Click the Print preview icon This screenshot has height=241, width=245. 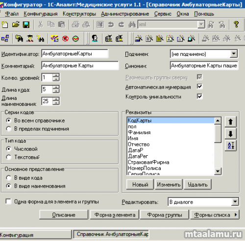point(86,24)
